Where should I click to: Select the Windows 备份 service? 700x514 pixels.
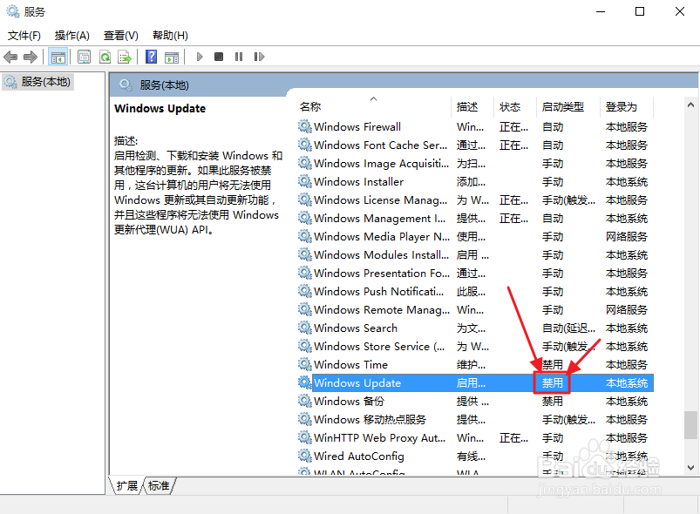click(x=475, y=401)
